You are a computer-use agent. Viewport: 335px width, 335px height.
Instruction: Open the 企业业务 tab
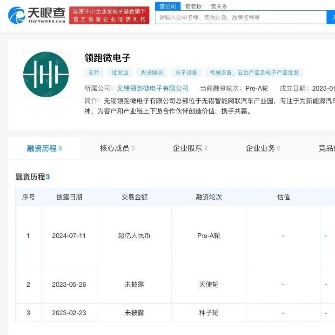click(263, 148)
